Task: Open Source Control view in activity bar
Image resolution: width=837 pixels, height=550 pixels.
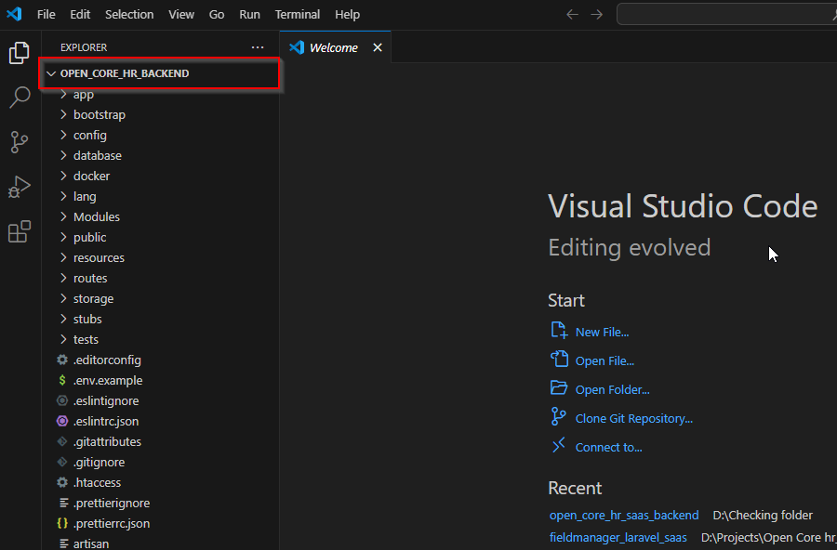Action: (20, 142)
